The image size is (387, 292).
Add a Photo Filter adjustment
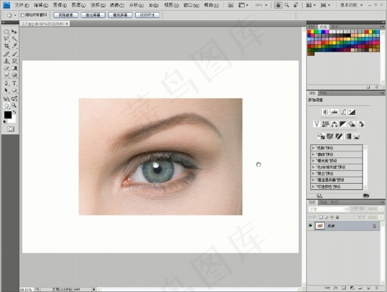point(352,124)
